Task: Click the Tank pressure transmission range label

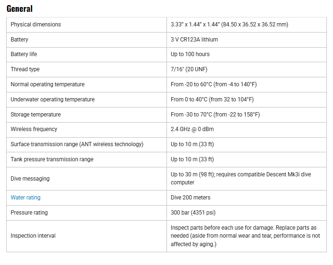Action: click(x=52, y=159)
